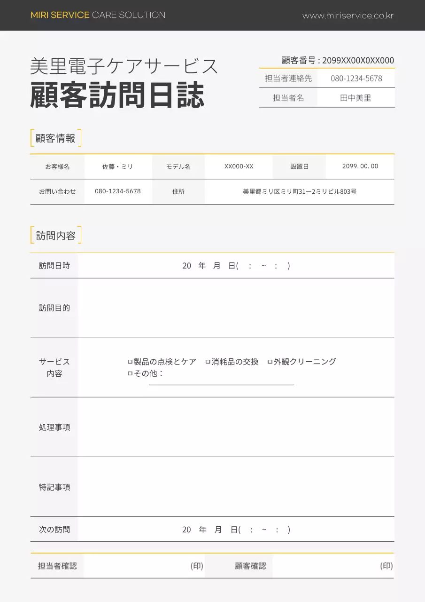Click the (印) seal spot beside 顧客確認
Viewport: 425px width, 602px height.
click(x=385, y=566)
